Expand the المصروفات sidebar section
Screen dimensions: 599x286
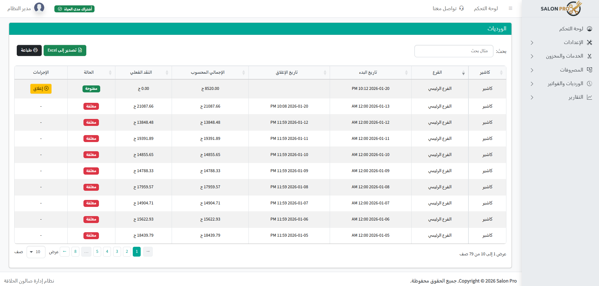[x=532, y=70]
